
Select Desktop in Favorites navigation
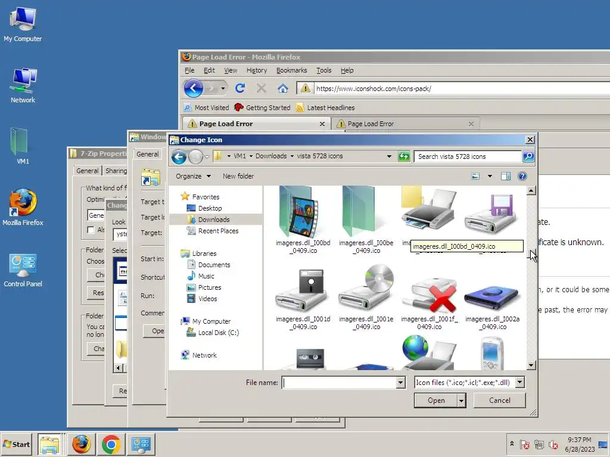click(210, 208)
